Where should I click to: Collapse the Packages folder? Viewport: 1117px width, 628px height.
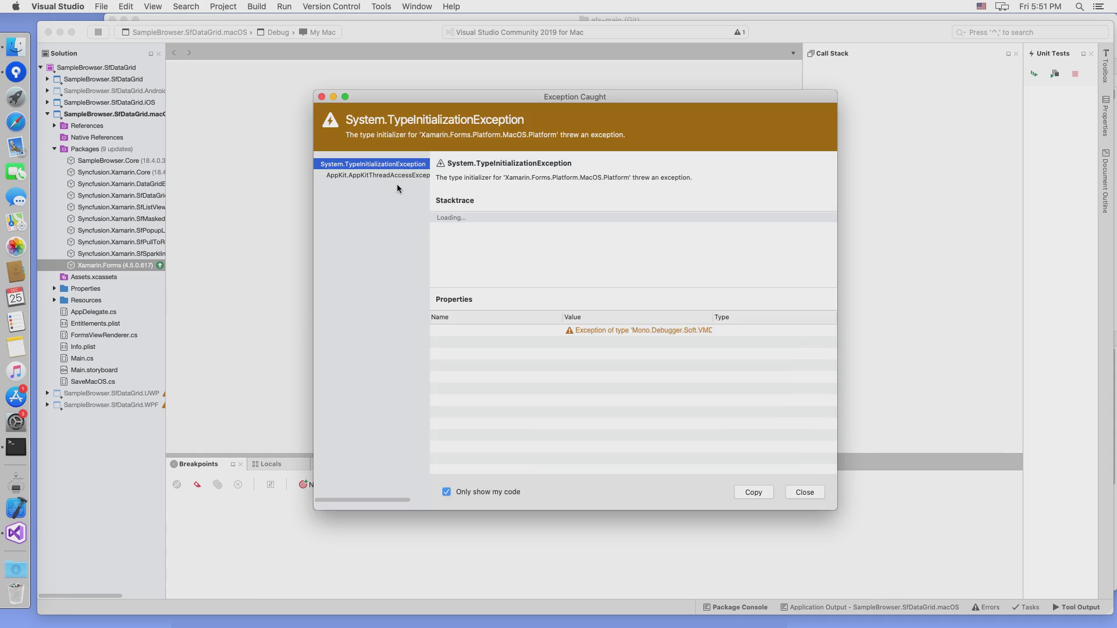coord(55,149)
